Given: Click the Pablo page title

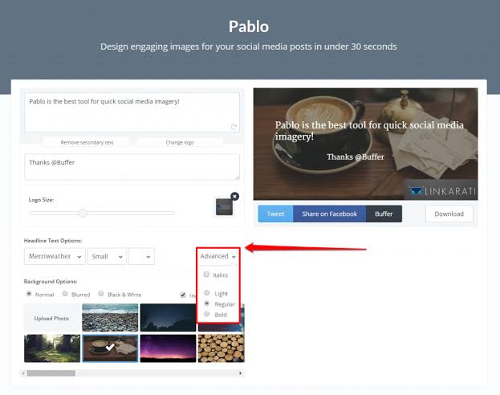Looking at the screenshot, I should (249, 26).
